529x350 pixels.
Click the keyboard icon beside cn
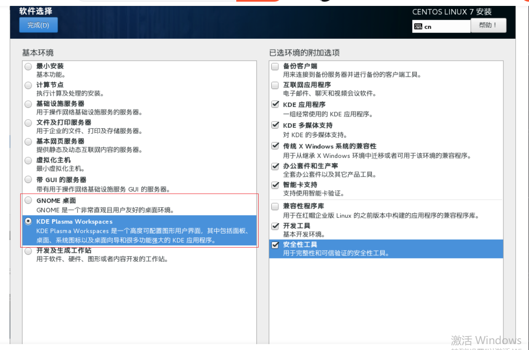point(418,27)
